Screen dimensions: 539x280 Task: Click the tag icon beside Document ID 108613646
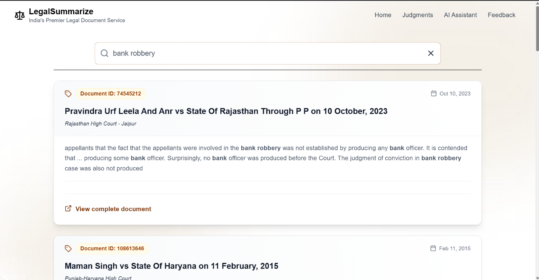68,249
